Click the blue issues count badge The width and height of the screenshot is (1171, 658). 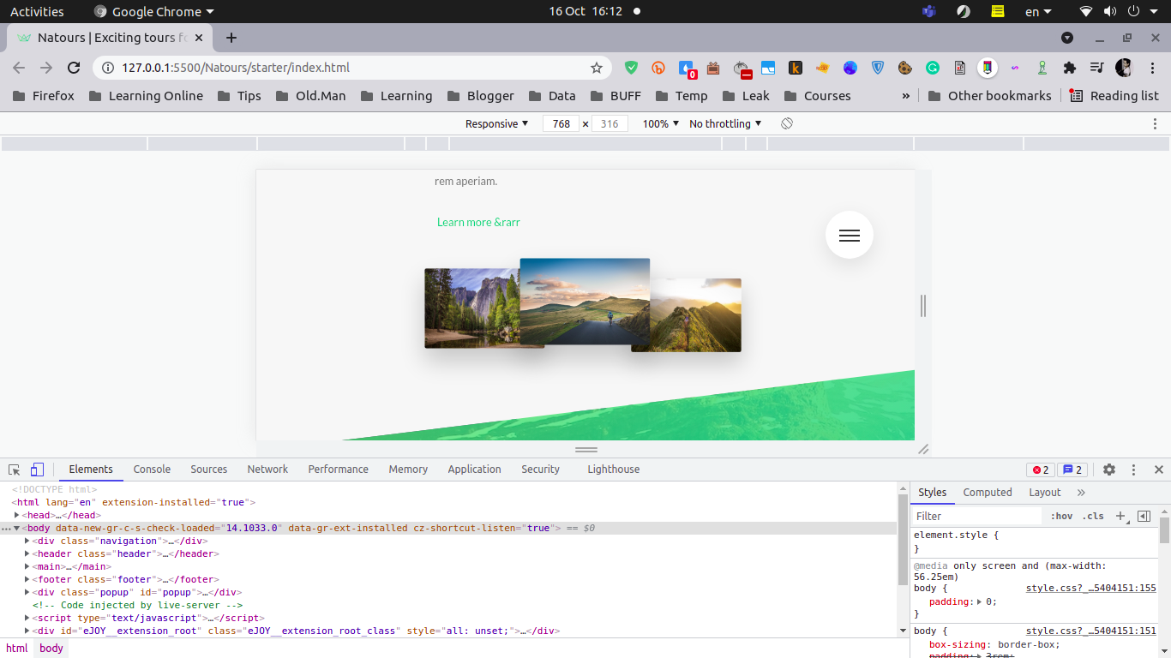coord(1073,470)
